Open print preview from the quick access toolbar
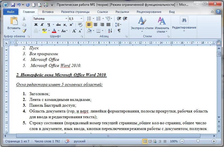The image size is (224, 147). pos(40,5)
